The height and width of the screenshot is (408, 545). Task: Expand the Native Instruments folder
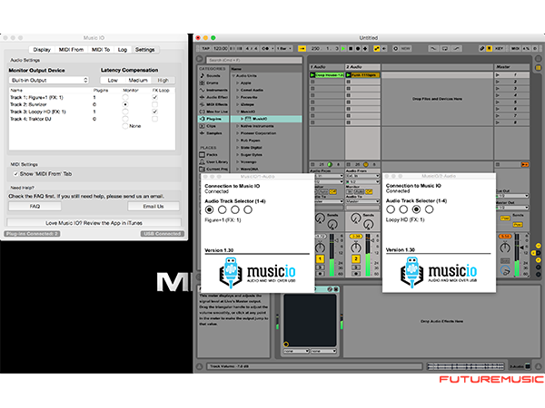point(238,126)
